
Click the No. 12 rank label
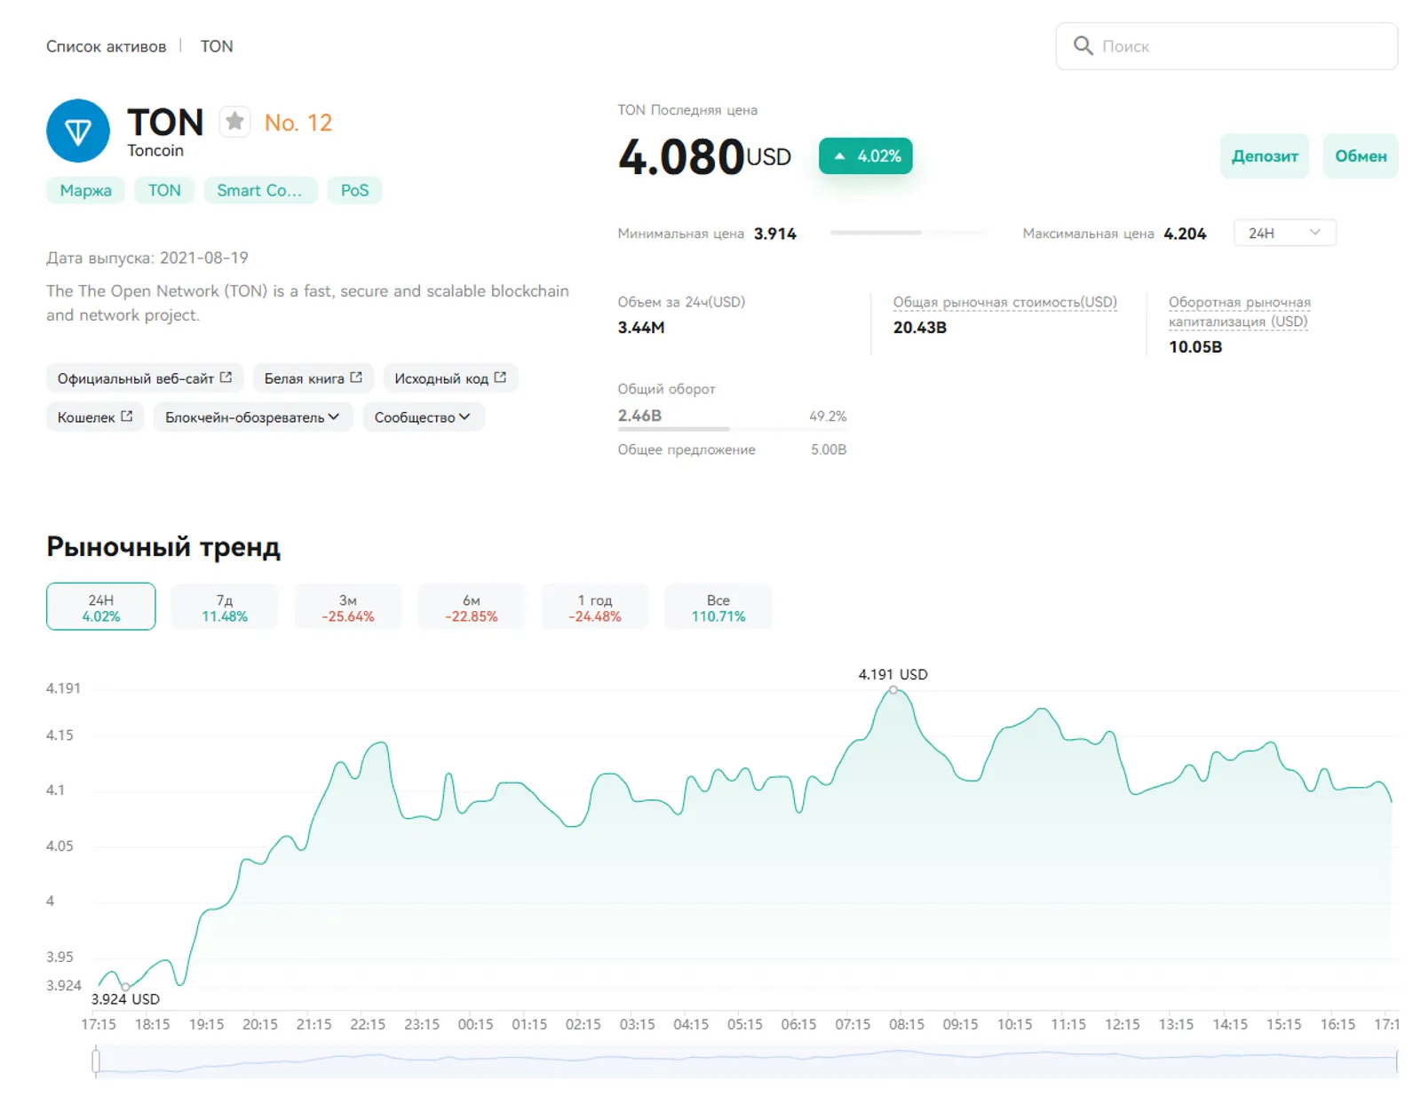298,123
